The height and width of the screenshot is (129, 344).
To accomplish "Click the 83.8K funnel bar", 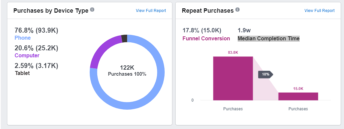I will point(233,78).
